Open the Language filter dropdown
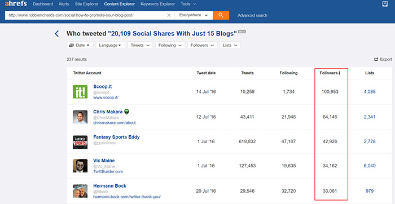 click(111, 45)
